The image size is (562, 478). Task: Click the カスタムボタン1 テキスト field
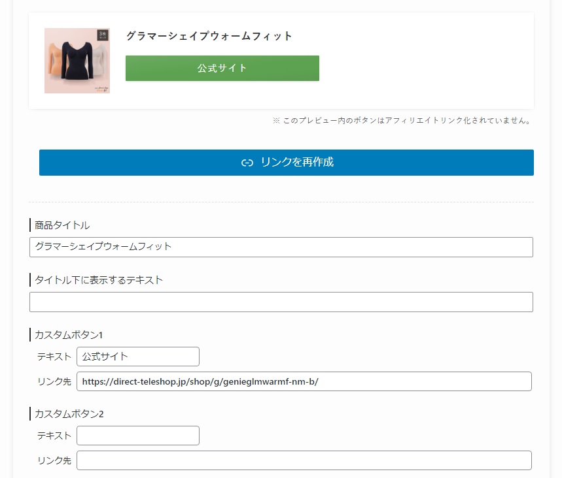point(138,357)
